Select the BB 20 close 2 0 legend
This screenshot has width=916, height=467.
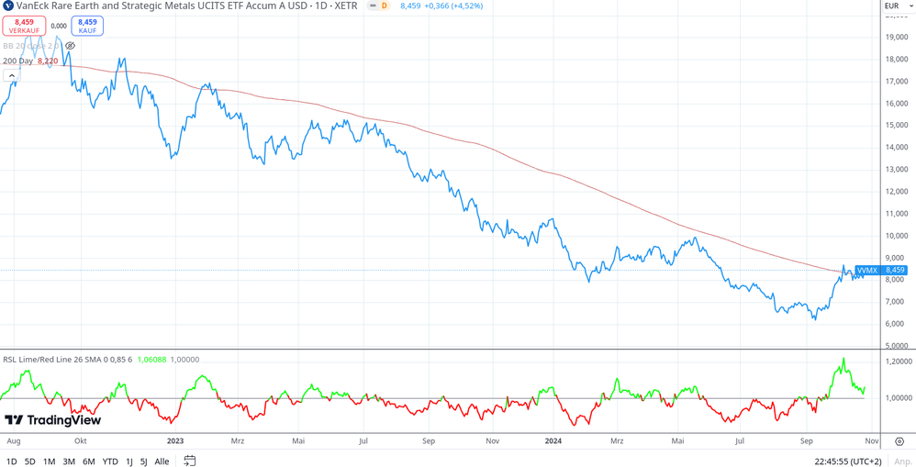(31, 46)
